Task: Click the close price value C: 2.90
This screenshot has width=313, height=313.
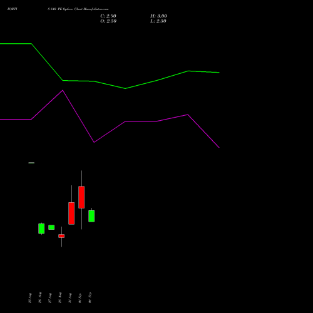Action: [x=108, y=16]
